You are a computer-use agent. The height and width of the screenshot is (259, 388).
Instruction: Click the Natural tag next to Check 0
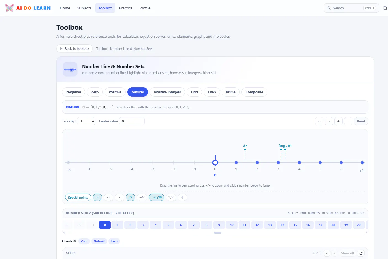coord(99,241)
